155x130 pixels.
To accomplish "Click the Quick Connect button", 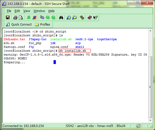I will (19, 25).
